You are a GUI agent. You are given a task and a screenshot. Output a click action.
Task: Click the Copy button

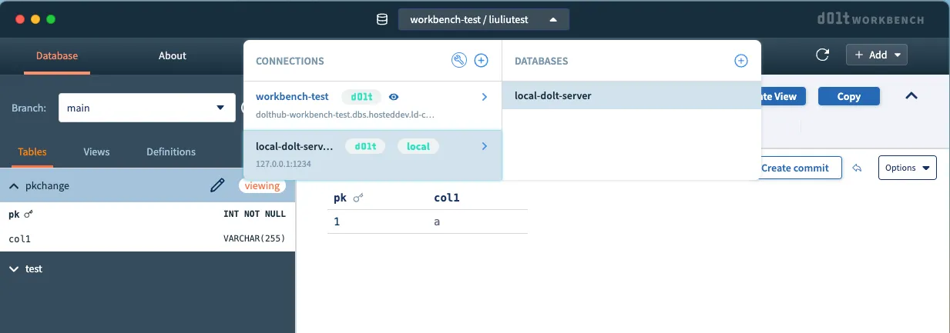point(848,96)
